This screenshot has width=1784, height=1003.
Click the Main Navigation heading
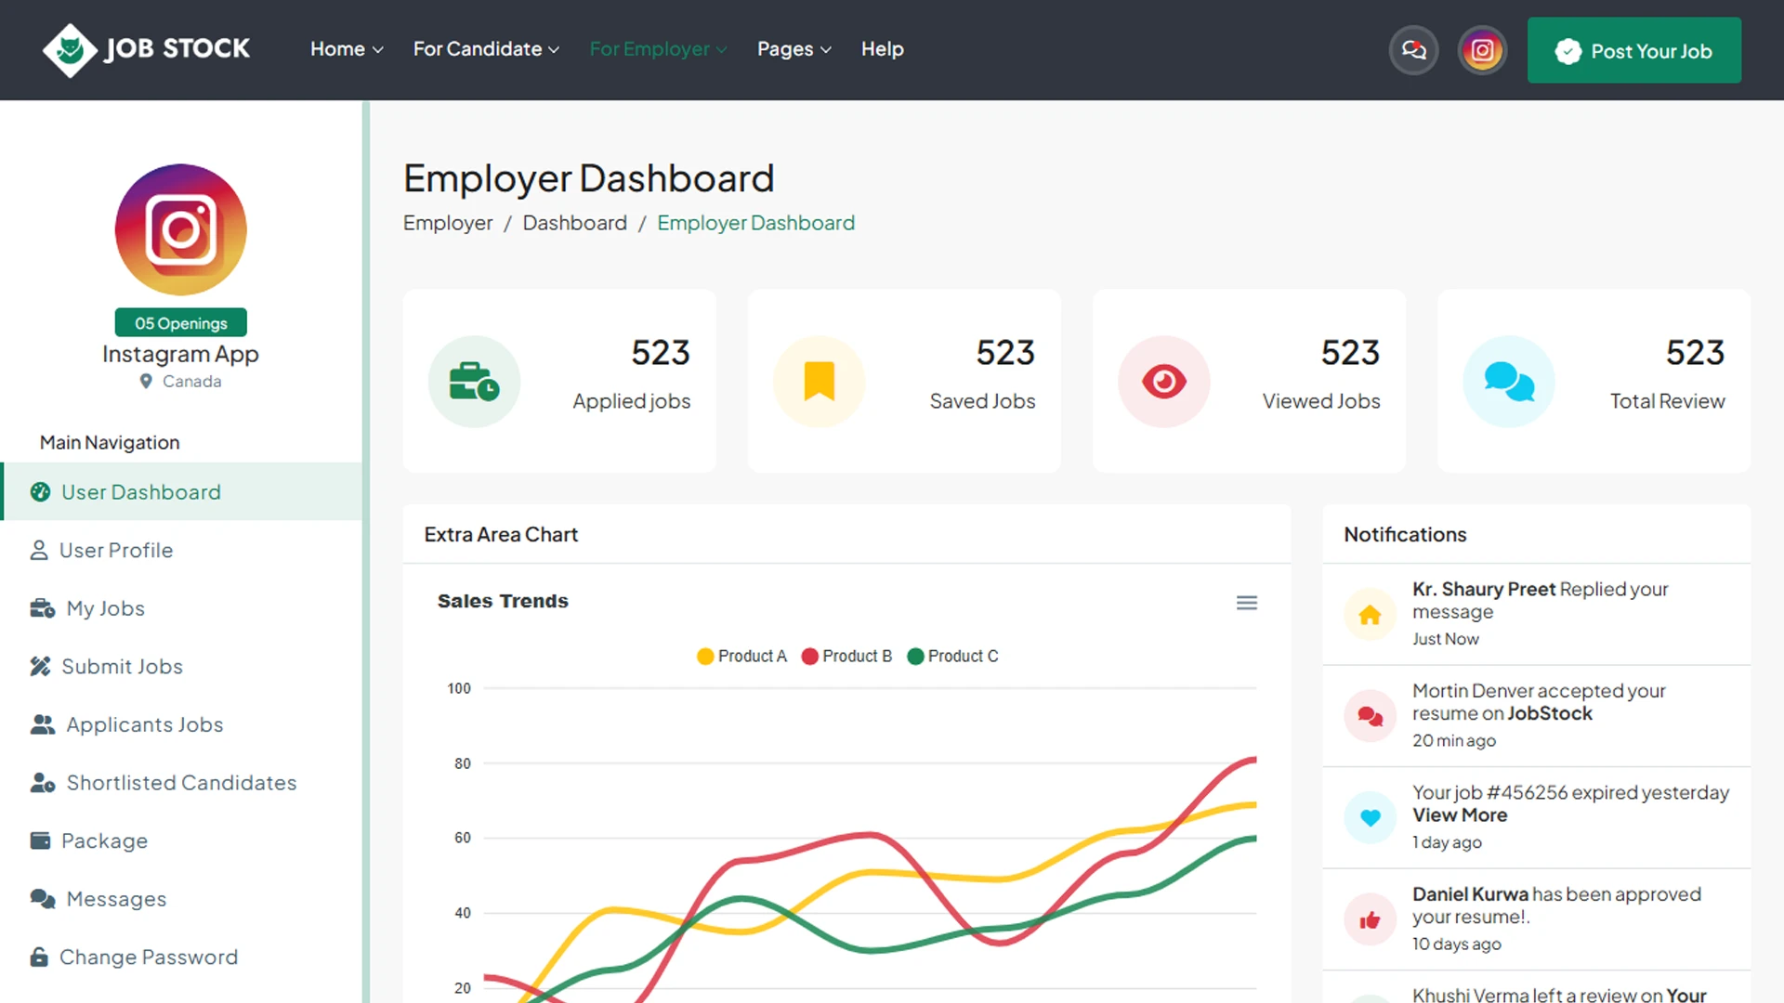coord(110,443)
